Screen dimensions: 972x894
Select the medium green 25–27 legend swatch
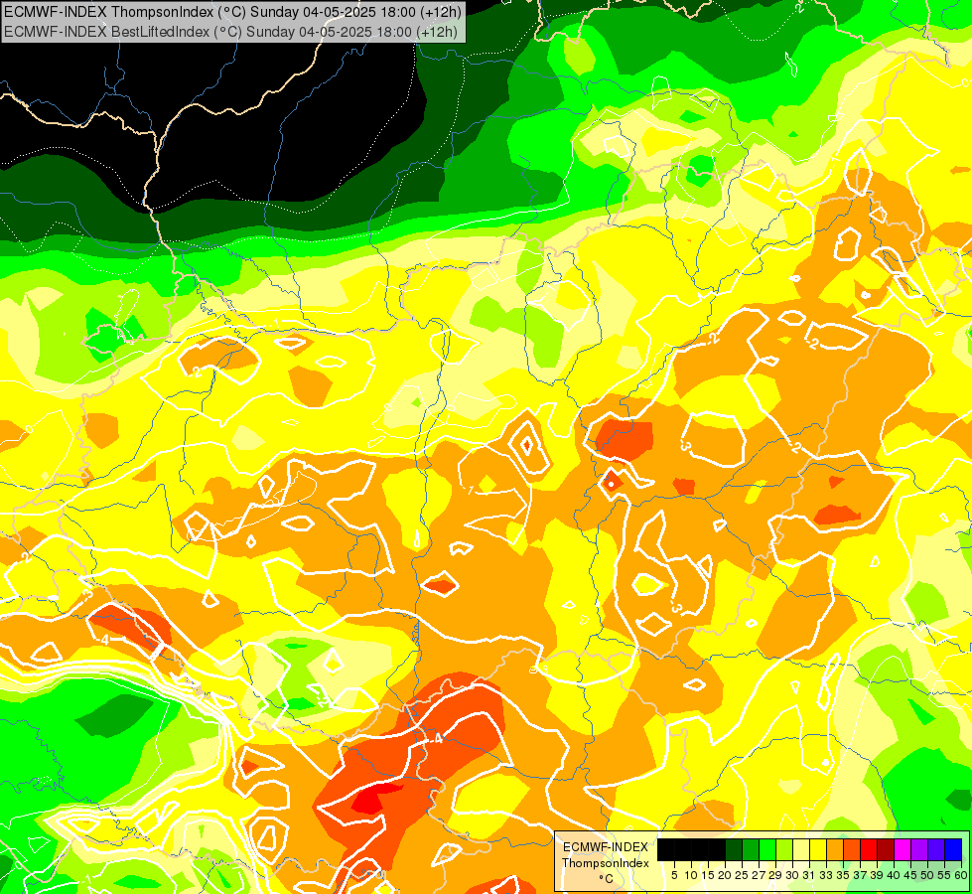[750, 849]
